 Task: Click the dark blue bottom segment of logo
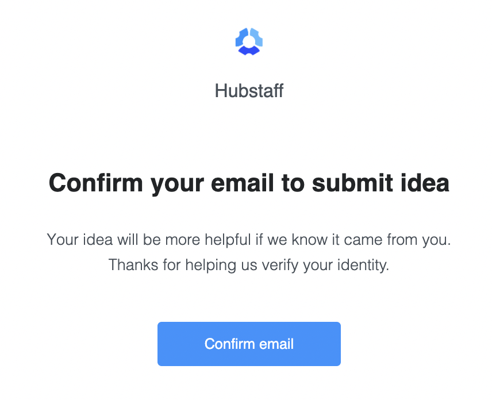point(249,50)
